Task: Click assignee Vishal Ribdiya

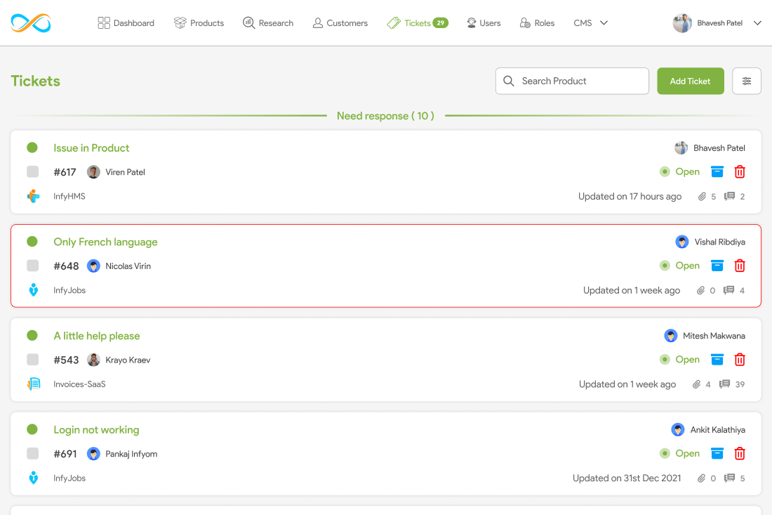Action: 720,242
